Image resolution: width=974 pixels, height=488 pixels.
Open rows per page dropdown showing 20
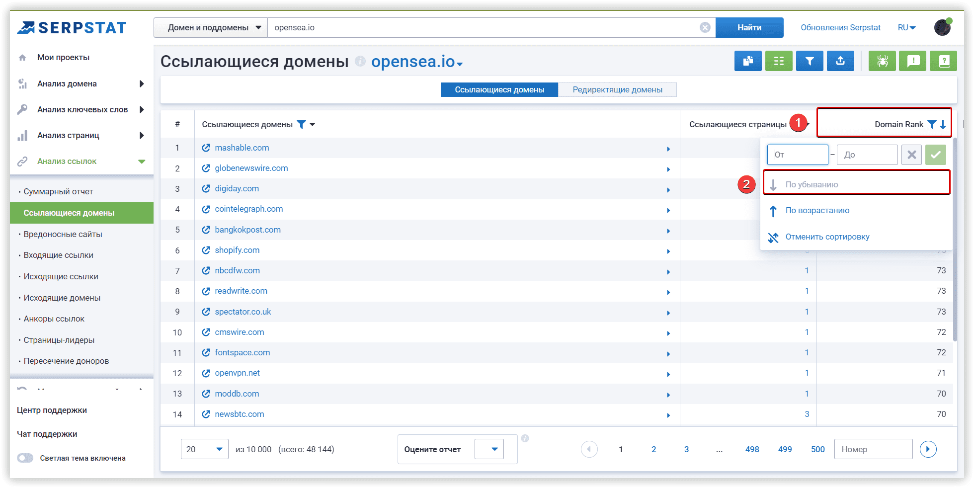click(x=204, y=449)
